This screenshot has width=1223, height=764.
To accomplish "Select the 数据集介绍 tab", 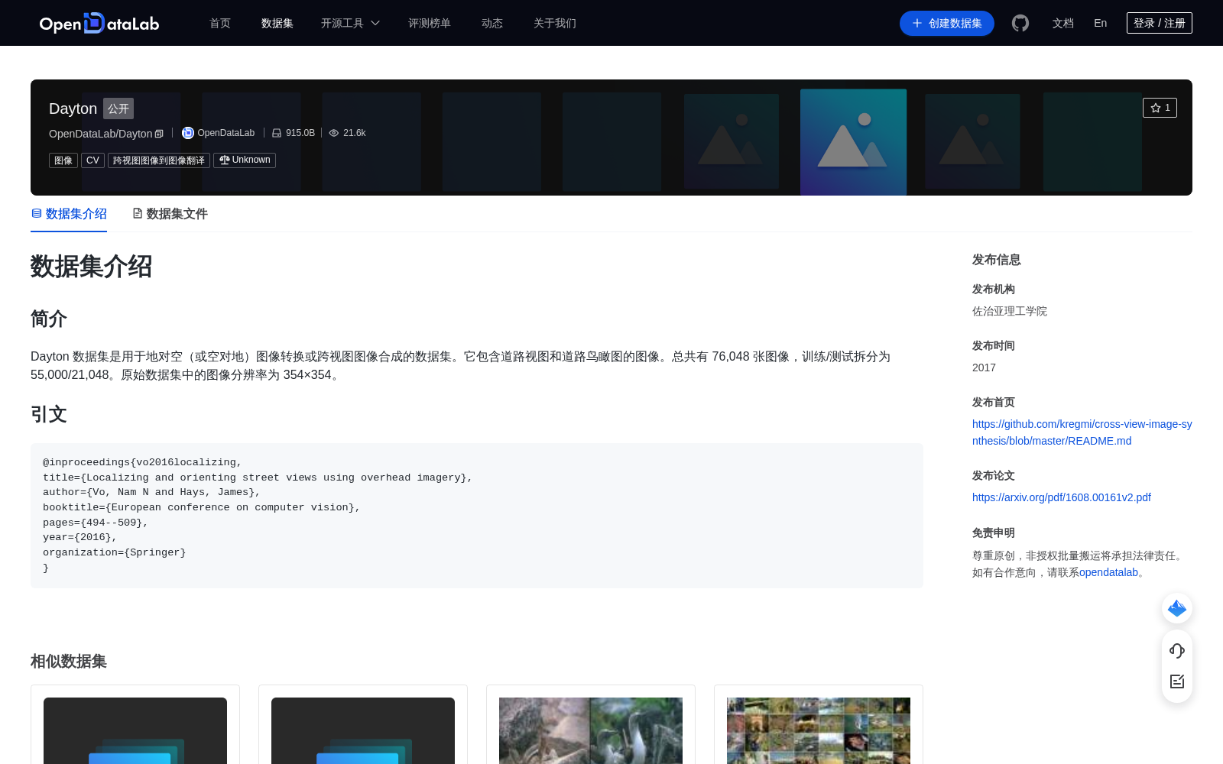I will click(x=69, y=214).
